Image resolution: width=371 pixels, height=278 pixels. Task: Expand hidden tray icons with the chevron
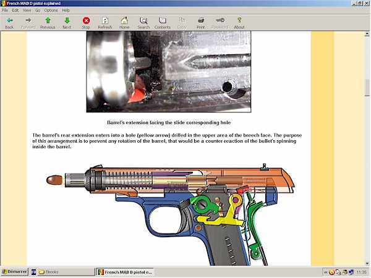pyautogui.click(x=326, y=272)
